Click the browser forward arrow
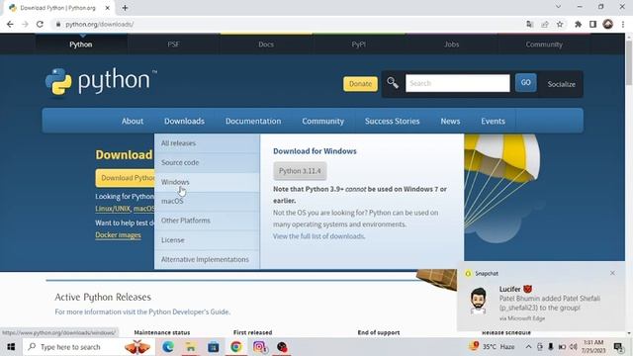 tap(25, 24)
